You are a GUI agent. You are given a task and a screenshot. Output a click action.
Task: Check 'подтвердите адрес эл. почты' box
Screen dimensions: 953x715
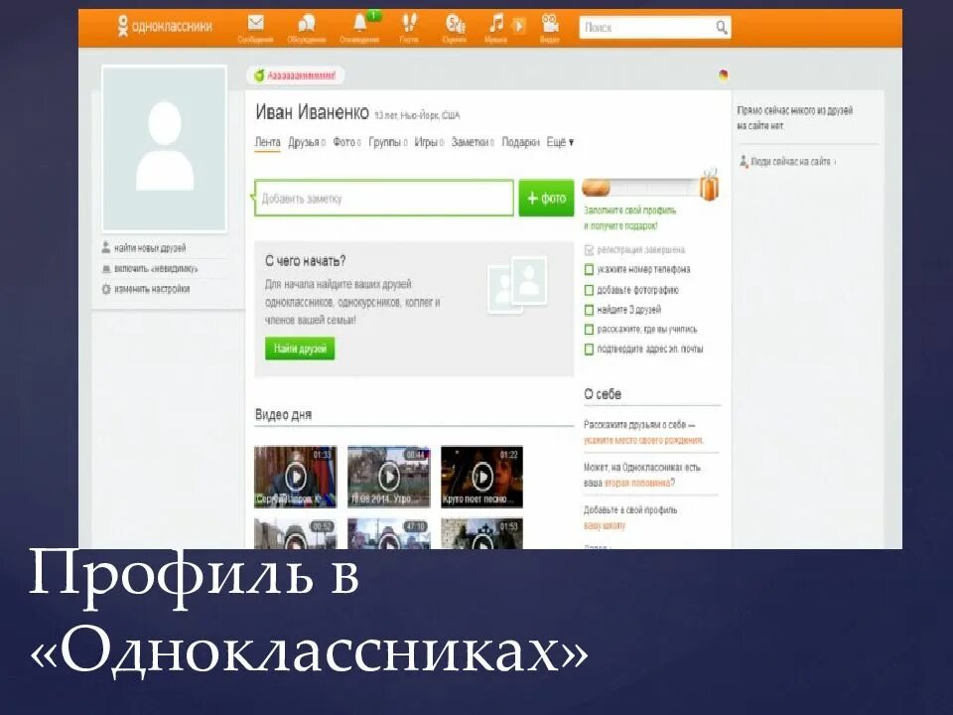pyautogui.click(x=589, y=350)
